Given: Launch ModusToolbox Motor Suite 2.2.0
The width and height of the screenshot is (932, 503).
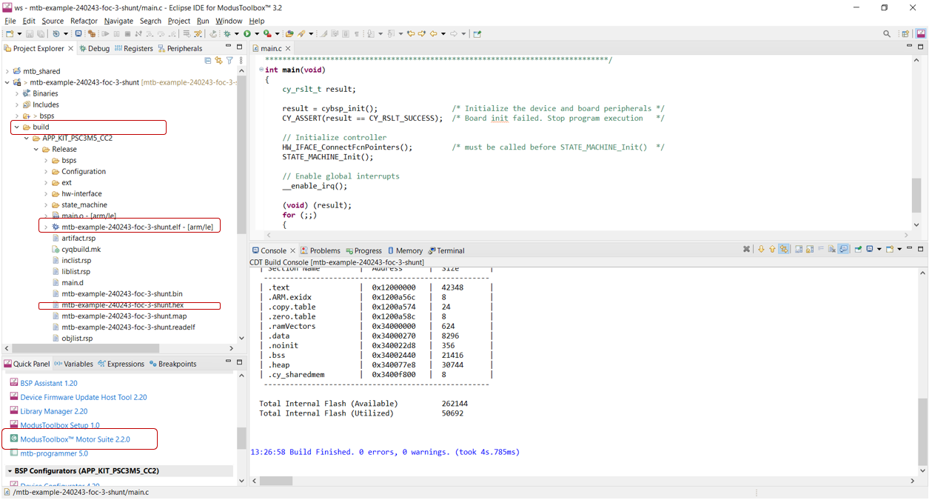Looking at the screenshot, I should click(75, 439).
